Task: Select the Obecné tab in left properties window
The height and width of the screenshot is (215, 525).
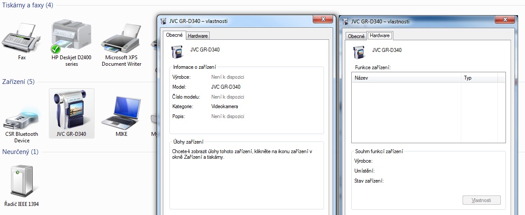Action: (x=175, y=35)
